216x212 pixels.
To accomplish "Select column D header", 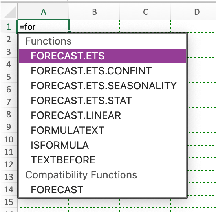I will coord(194,12).
